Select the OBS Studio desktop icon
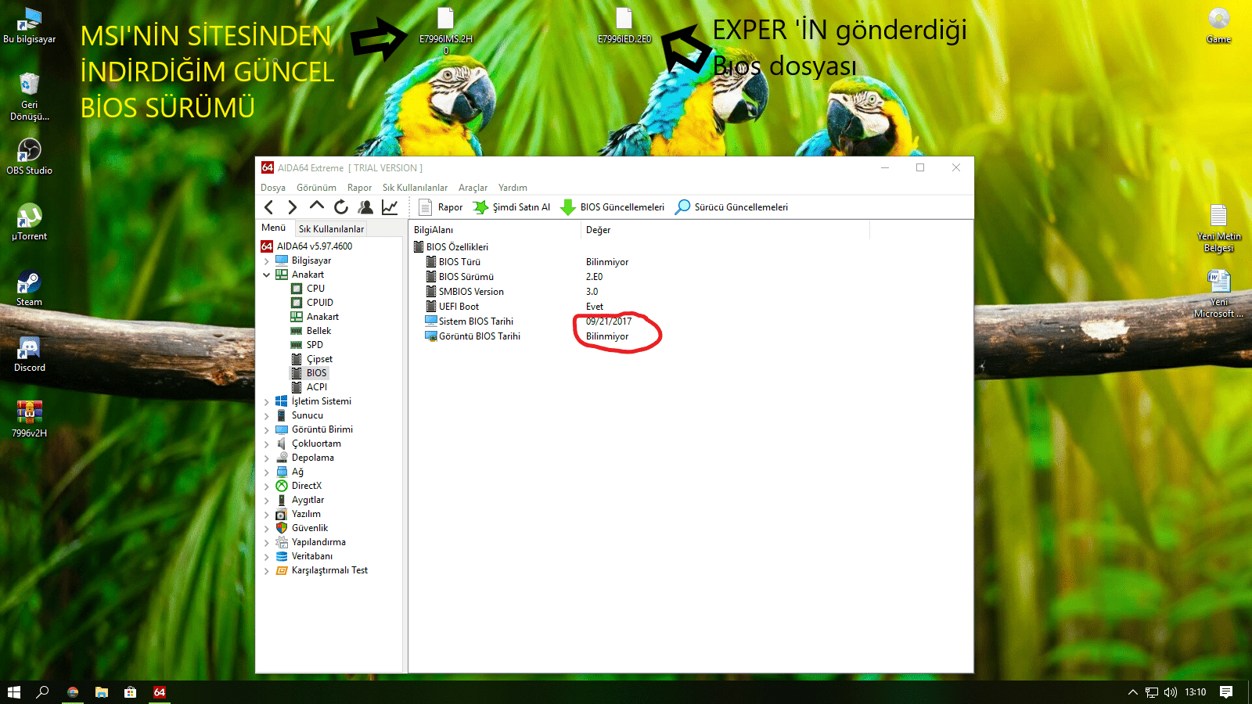 (30, 156)
